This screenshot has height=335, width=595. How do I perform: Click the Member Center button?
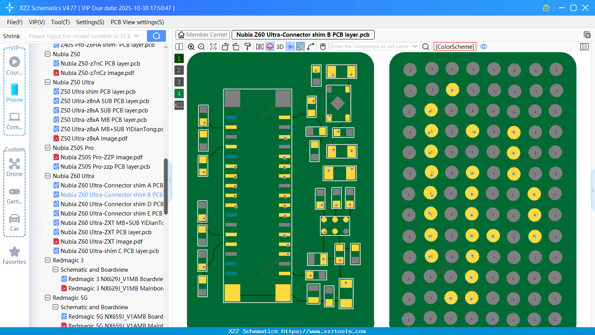(x=202, y=34)
